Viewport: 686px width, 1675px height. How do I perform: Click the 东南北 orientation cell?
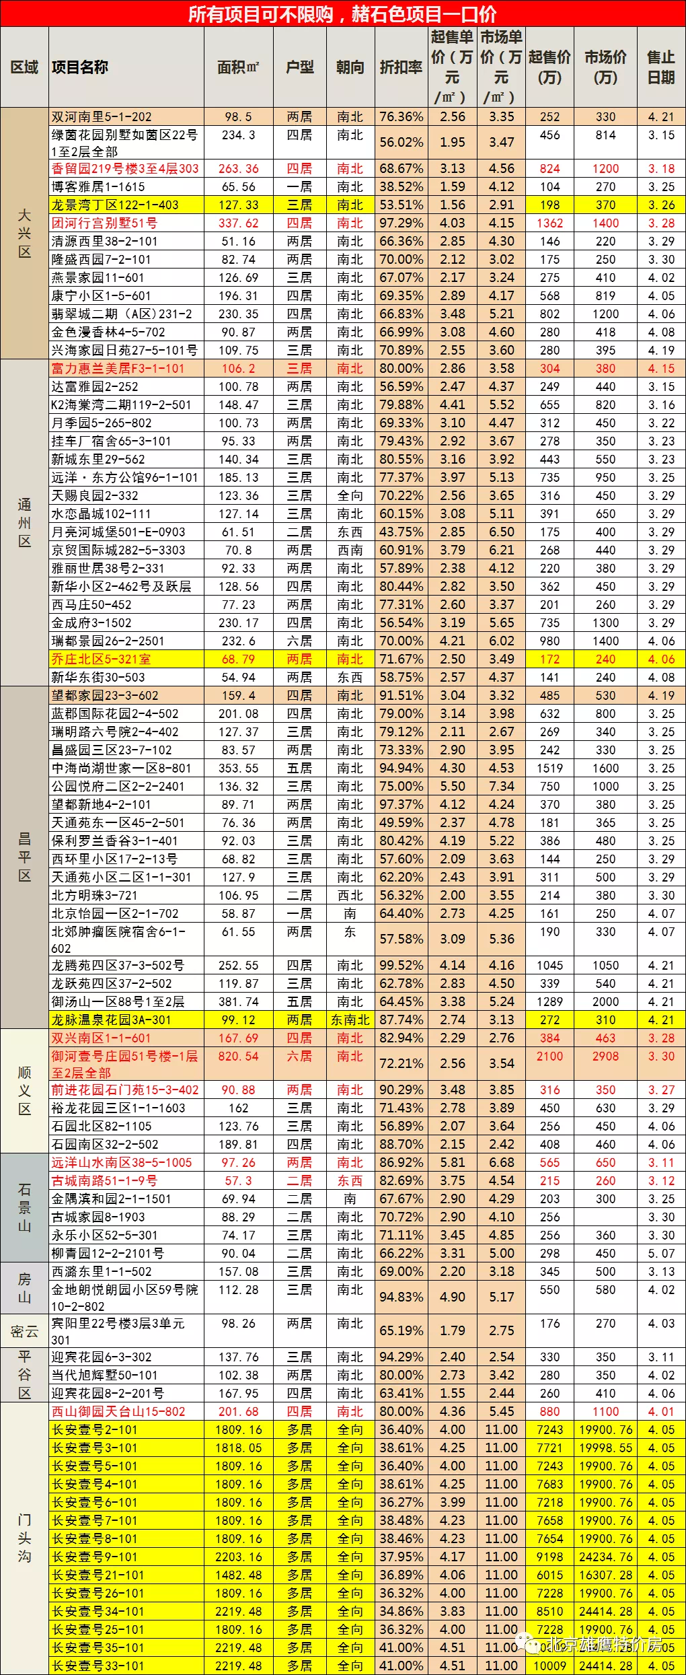click(x=350, y=1020)
